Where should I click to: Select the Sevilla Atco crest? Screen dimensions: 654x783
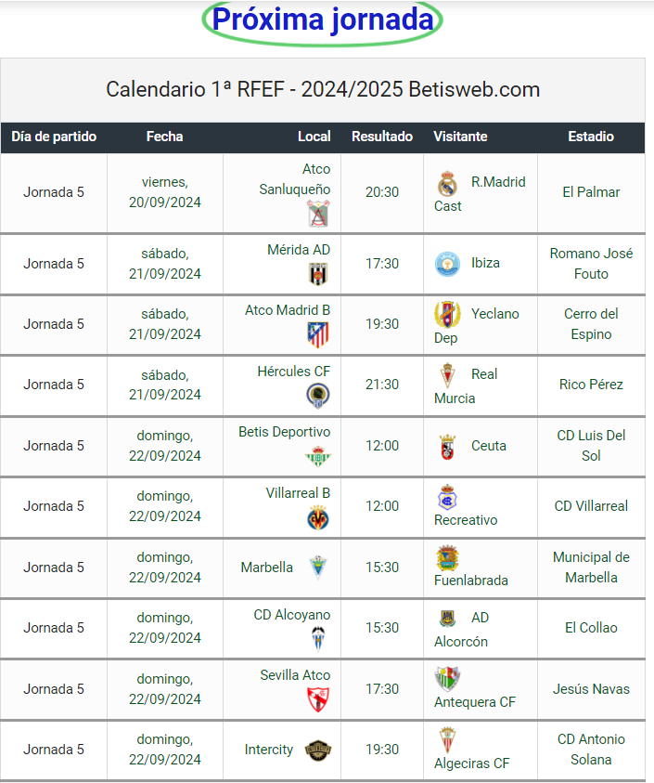[318, 699]
